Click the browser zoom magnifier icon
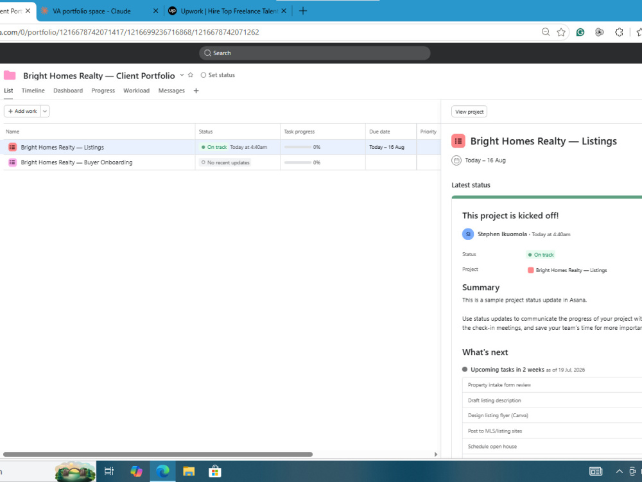Viewport: 642px width, 482px height. [x=545, y=32]
